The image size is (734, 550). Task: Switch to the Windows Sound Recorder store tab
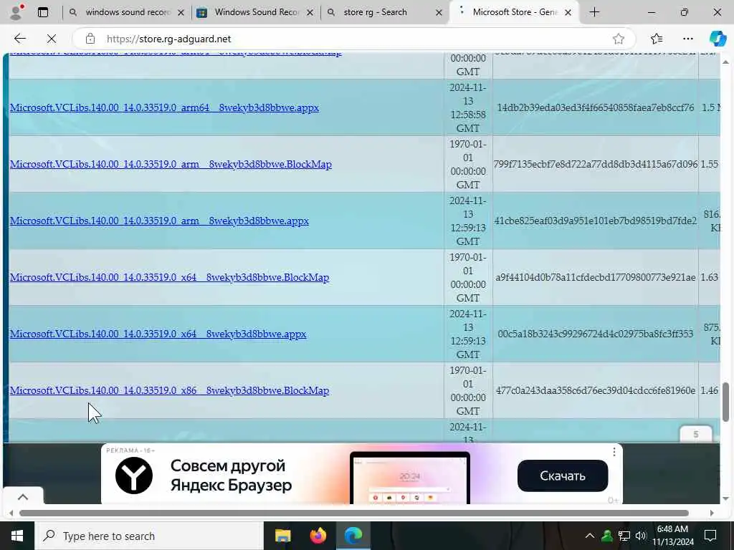(x=255, y=12)
